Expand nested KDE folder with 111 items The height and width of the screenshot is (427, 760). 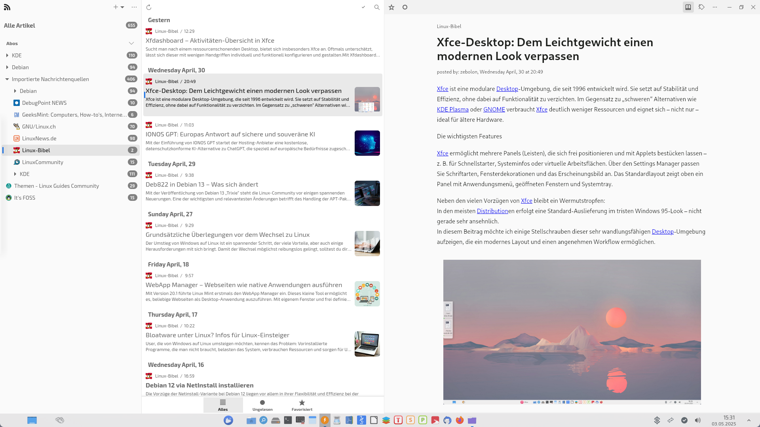click(15, 174)
